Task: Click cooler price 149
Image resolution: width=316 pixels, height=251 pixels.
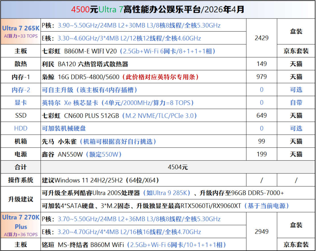Action: click(262, 64)
